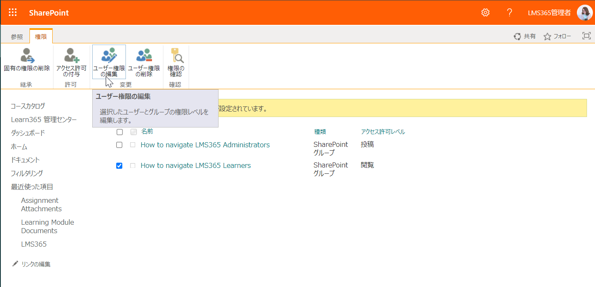
Task: Click the ユーザー権限の編集 ribbon icon
Action: point(109,56)
